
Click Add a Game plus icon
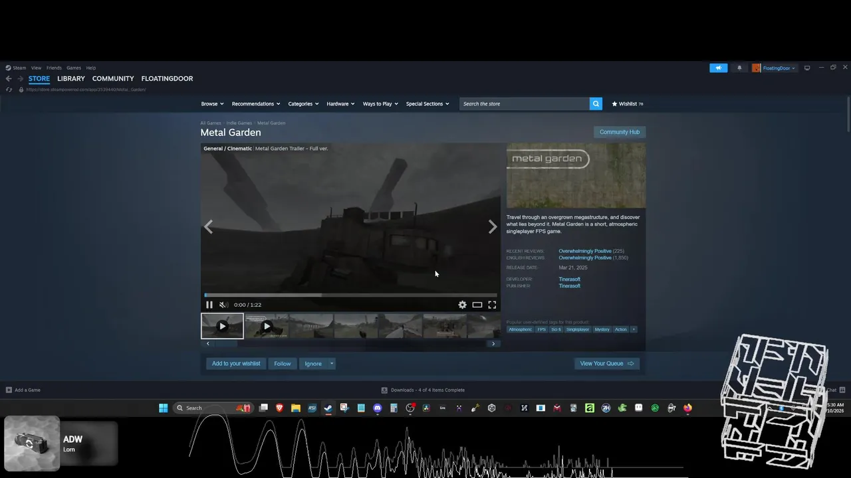click(9, 390)
